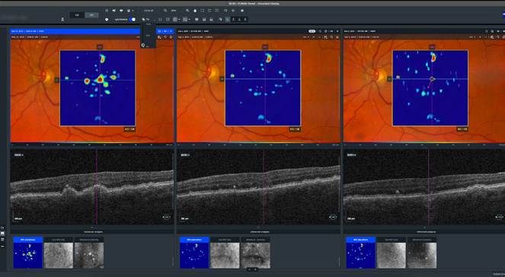Click the red person icon in toolbar

tap(234, 19)
